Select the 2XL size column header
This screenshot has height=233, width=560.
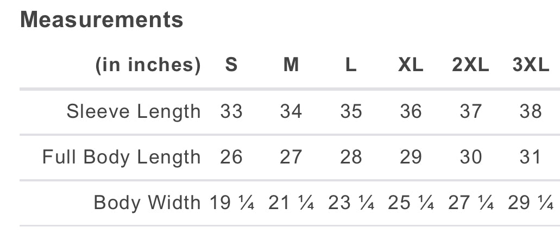[470, 65]
